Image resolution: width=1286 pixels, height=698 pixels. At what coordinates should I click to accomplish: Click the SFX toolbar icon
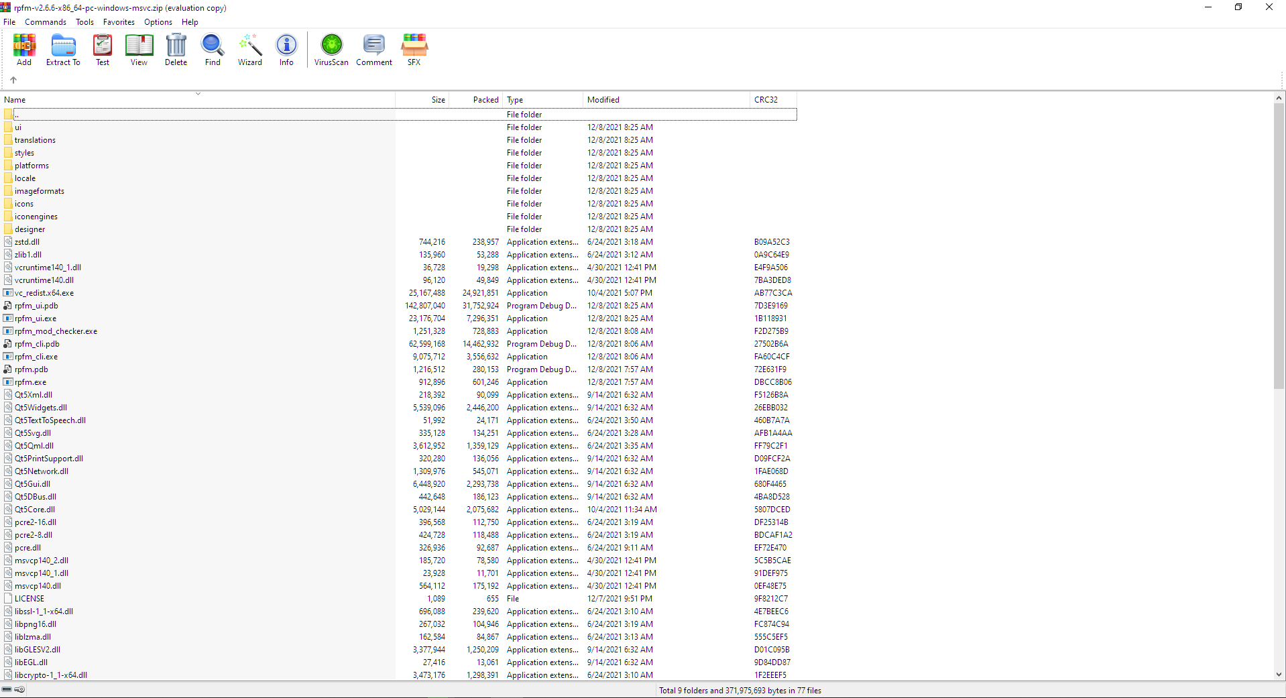point(414,50)
